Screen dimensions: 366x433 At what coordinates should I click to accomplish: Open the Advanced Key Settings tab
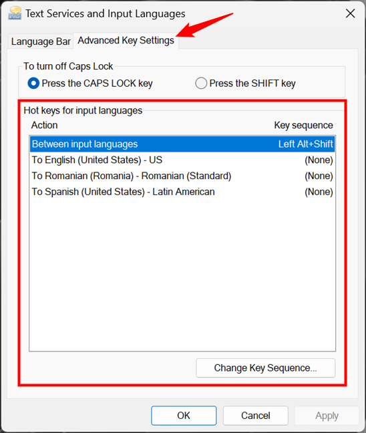click(x=126, y=40)
